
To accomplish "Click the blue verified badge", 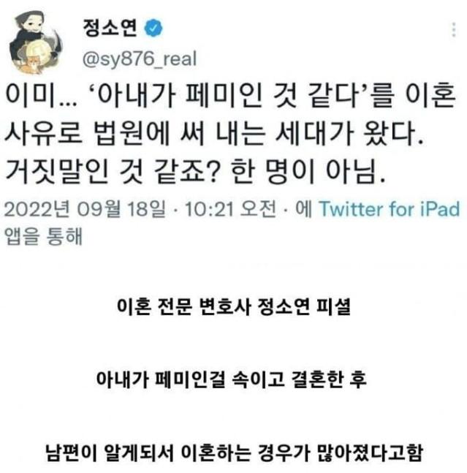I will (153, 28).
